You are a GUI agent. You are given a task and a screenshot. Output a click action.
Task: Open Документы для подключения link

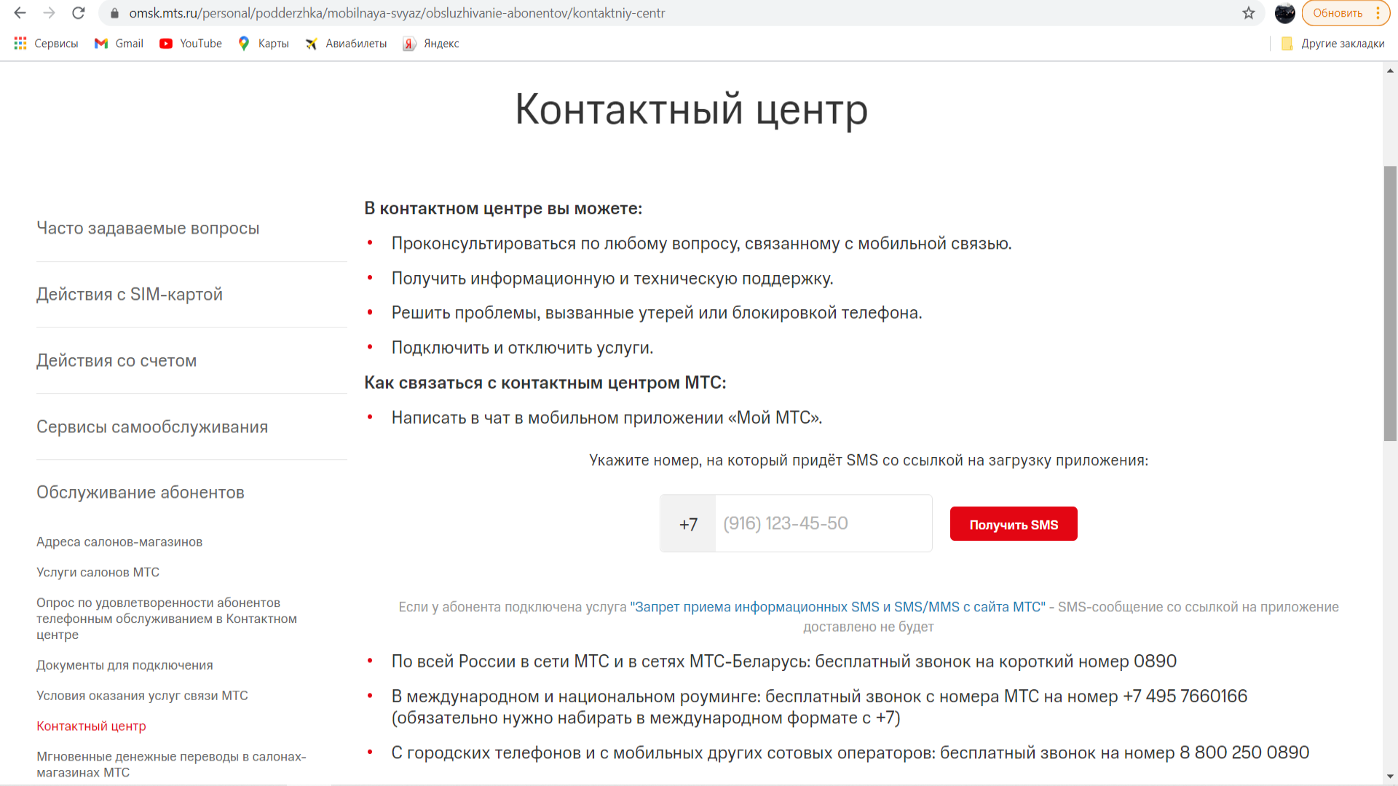(x=125, y=665)
